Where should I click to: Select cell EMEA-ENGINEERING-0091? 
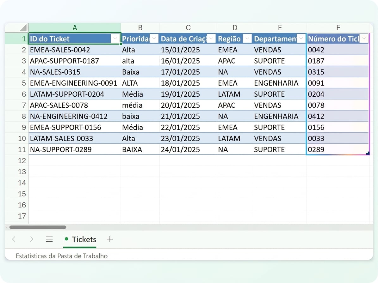point(75,83)
